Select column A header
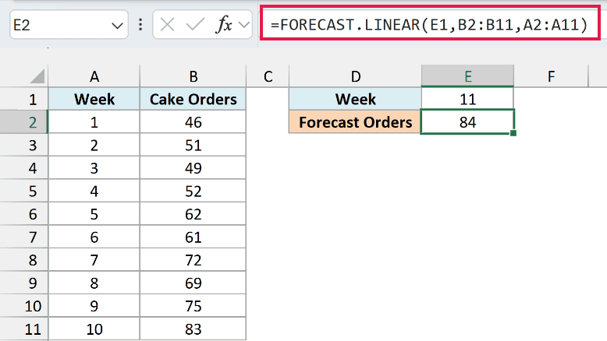Viewport: 607px width, 341px height. (94, 76)
